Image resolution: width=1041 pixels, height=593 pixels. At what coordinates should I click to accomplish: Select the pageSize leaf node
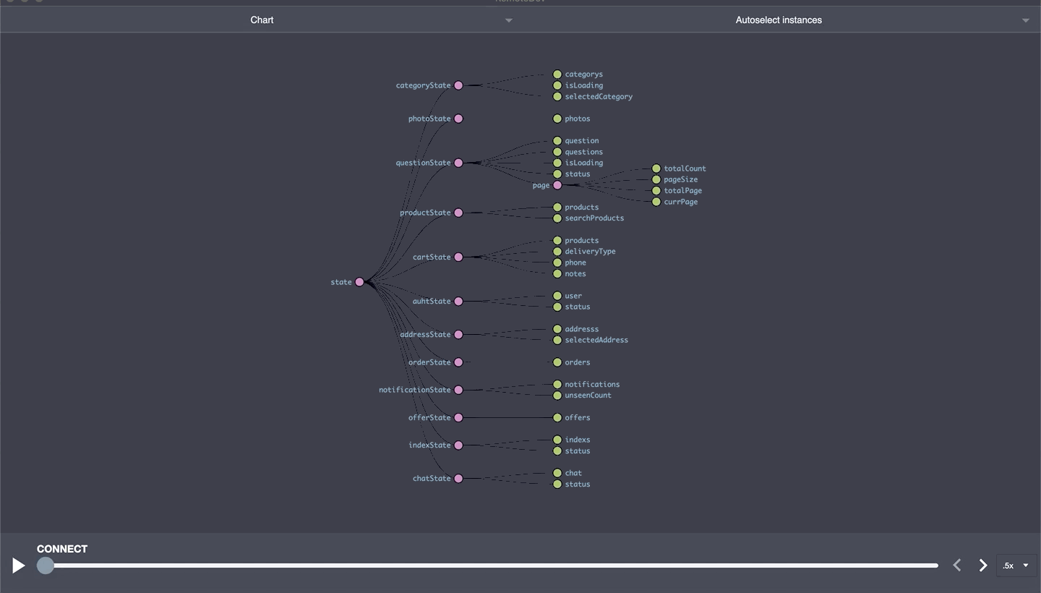click(656, 179)
